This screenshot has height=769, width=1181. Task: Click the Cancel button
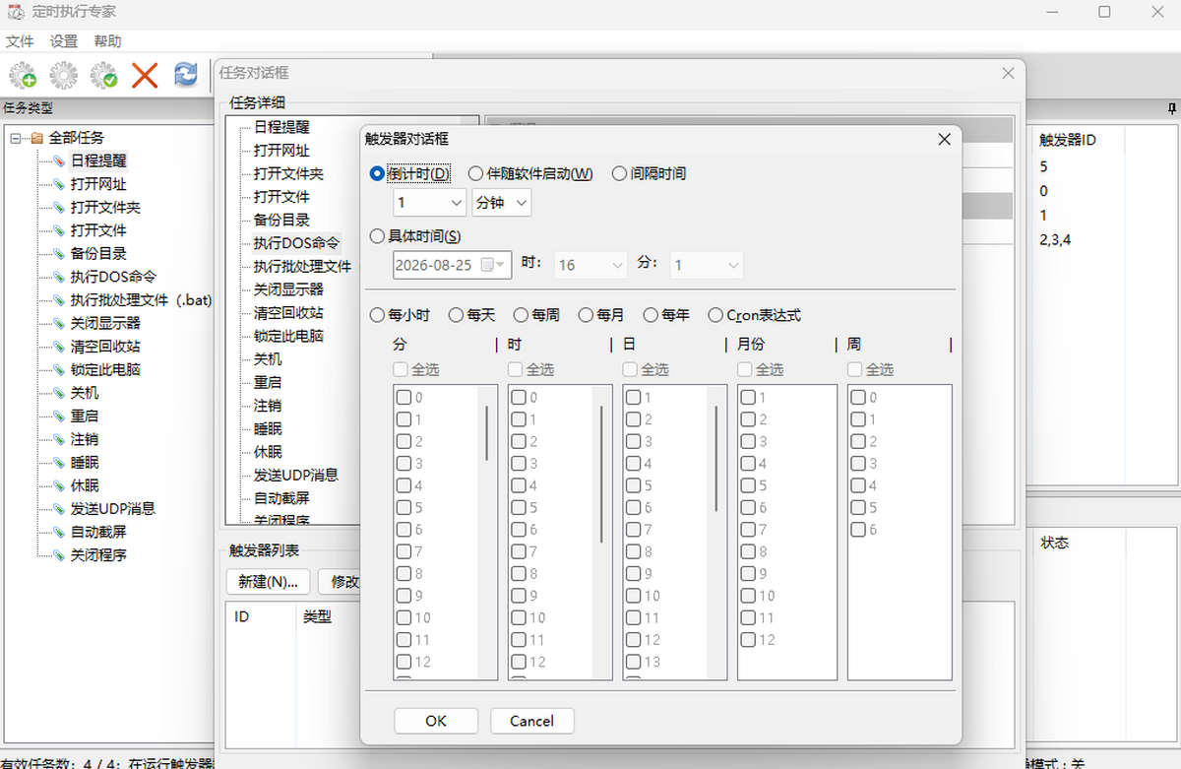(x=531, y=721)
